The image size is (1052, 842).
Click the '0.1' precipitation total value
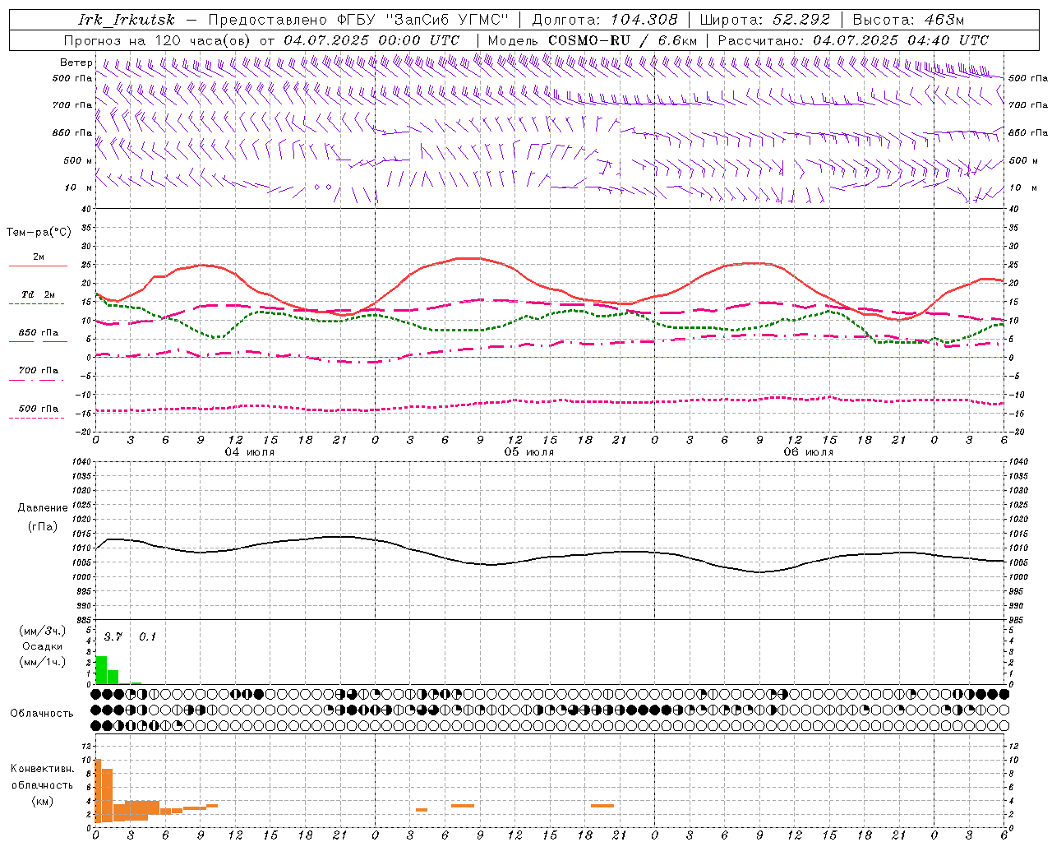147,636
